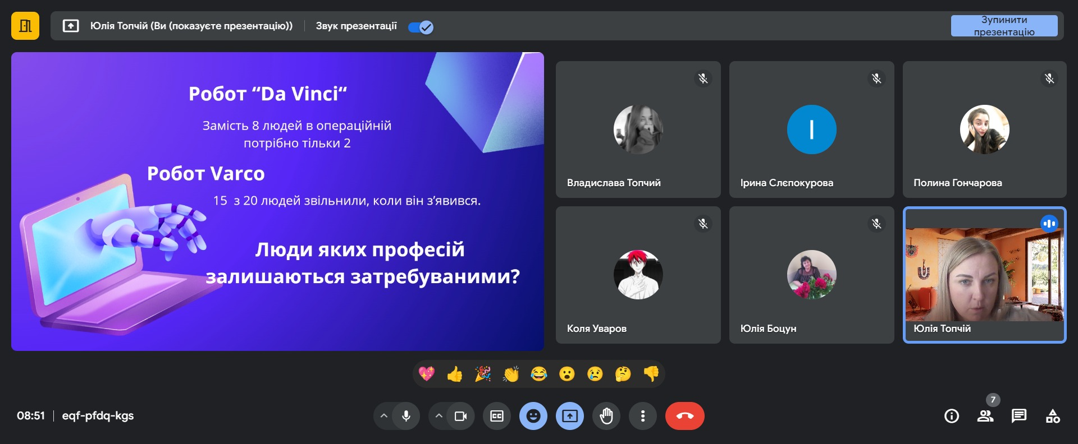Viewport: 1078px width, 444px height.
Task: Click the red leave call button
Action: 684,416
